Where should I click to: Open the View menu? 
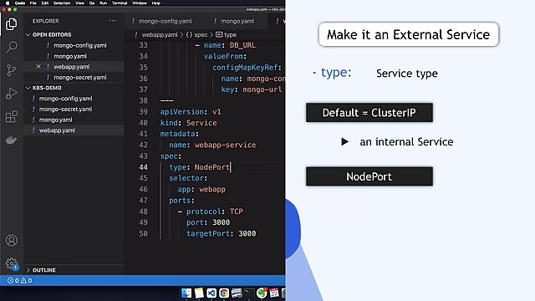80,3
